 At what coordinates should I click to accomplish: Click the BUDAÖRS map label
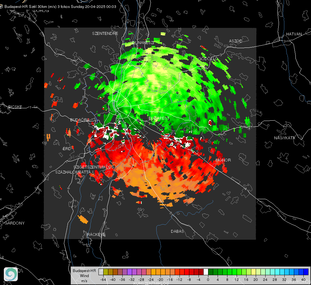tap(80, 120)
